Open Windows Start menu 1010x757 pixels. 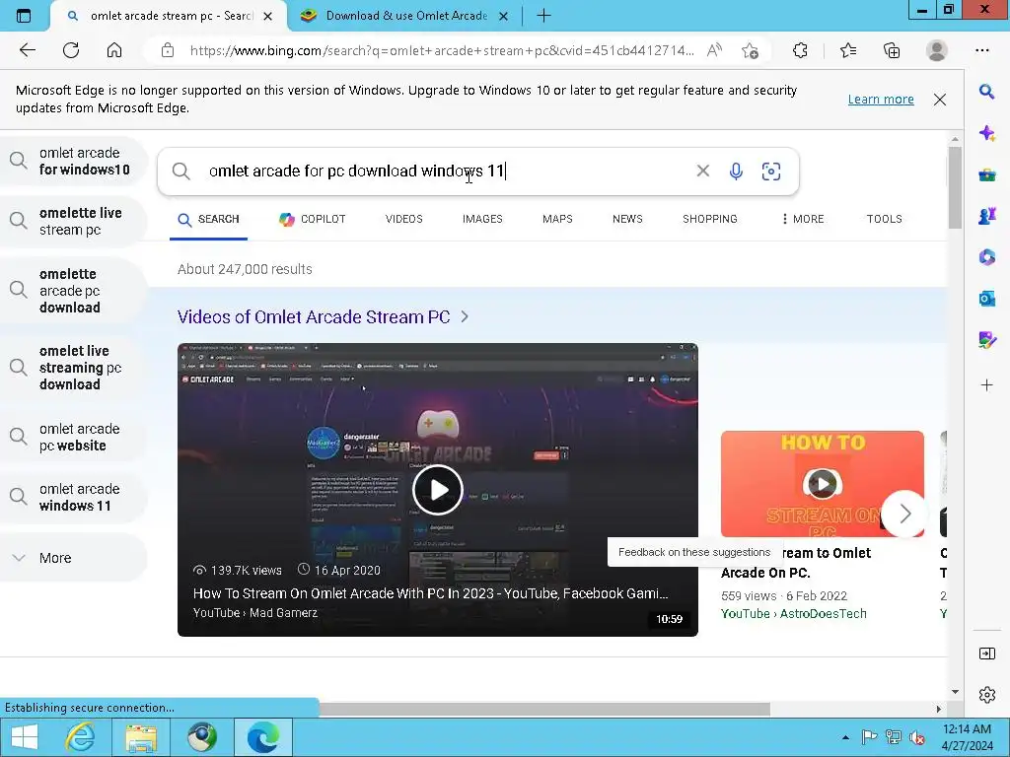click(x=25, y=737)
